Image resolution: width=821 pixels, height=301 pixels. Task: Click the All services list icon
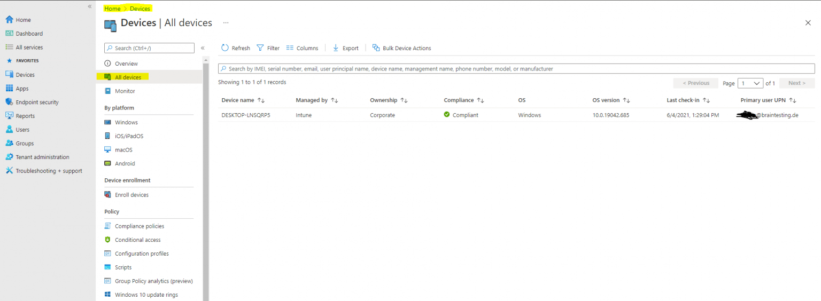pyautogui.click(x=9, y=47)
